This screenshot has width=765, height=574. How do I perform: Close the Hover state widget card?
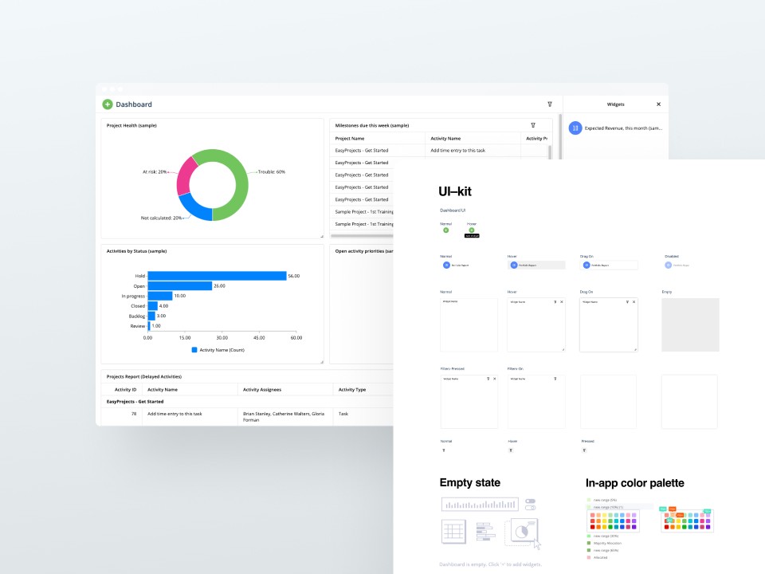pyautogui.click(x=562, y=302)
